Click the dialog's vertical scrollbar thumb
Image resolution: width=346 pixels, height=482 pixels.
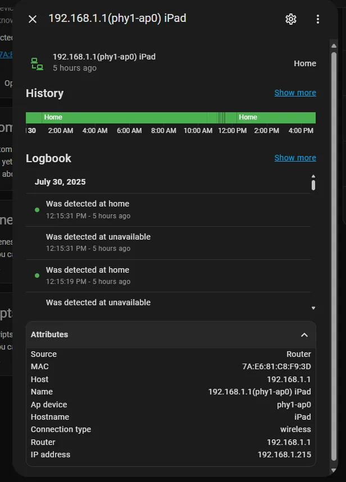[x=334, y=256]
